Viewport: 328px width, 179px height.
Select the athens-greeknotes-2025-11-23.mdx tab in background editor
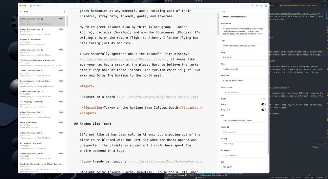pyautogui.click(x=299, y=6)
